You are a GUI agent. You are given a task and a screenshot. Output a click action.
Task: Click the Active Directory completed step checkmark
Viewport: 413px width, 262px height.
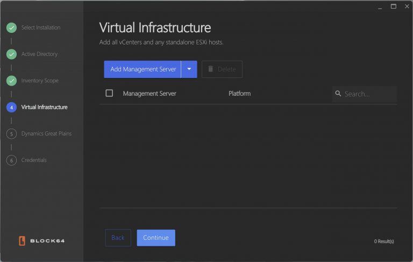tap(11, 54)
